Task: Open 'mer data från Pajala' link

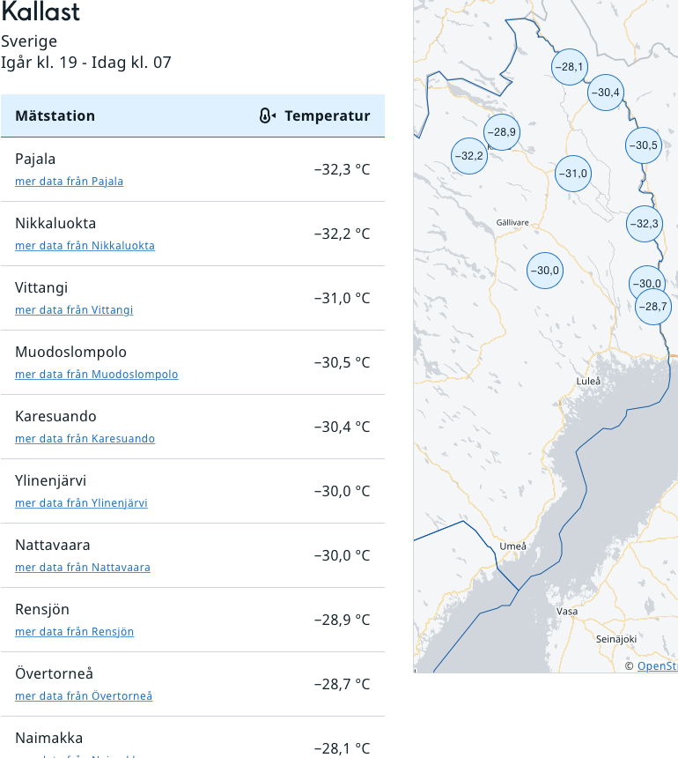Action: [x=69, y=182]
